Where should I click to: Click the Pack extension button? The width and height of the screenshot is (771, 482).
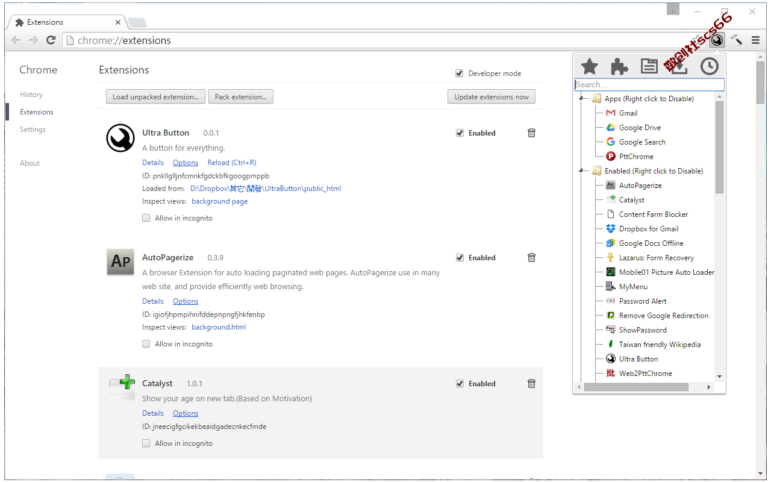[x=241, y=97]
